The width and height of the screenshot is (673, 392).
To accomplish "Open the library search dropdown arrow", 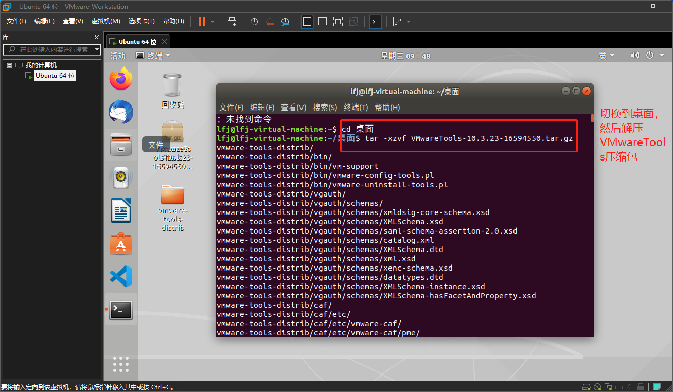I will click(97, 49).
